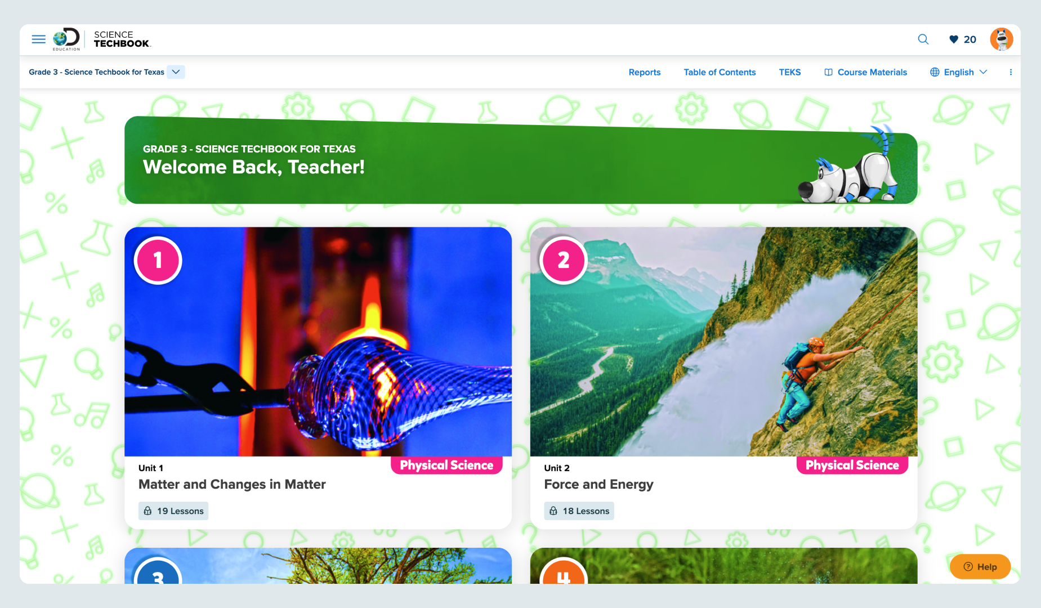Click the Unit 1 number badge
1041x608 pixels.
click(158, 261)
